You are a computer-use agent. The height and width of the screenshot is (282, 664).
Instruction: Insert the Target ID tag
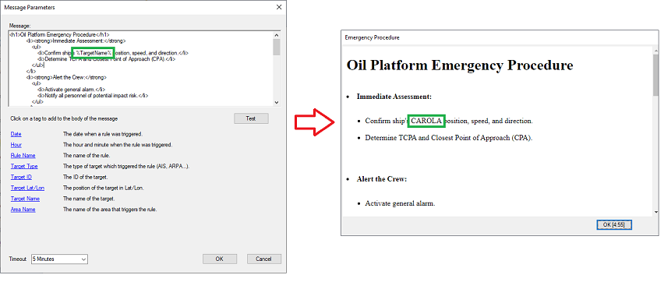pyautogui.click(x=21, y=177)
